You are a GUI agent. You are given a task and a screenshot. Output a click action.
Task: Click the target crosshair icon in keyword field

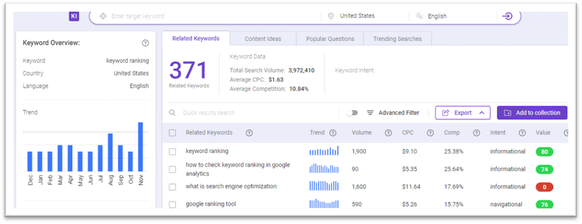pyautogui.click(x=103, y=16)
